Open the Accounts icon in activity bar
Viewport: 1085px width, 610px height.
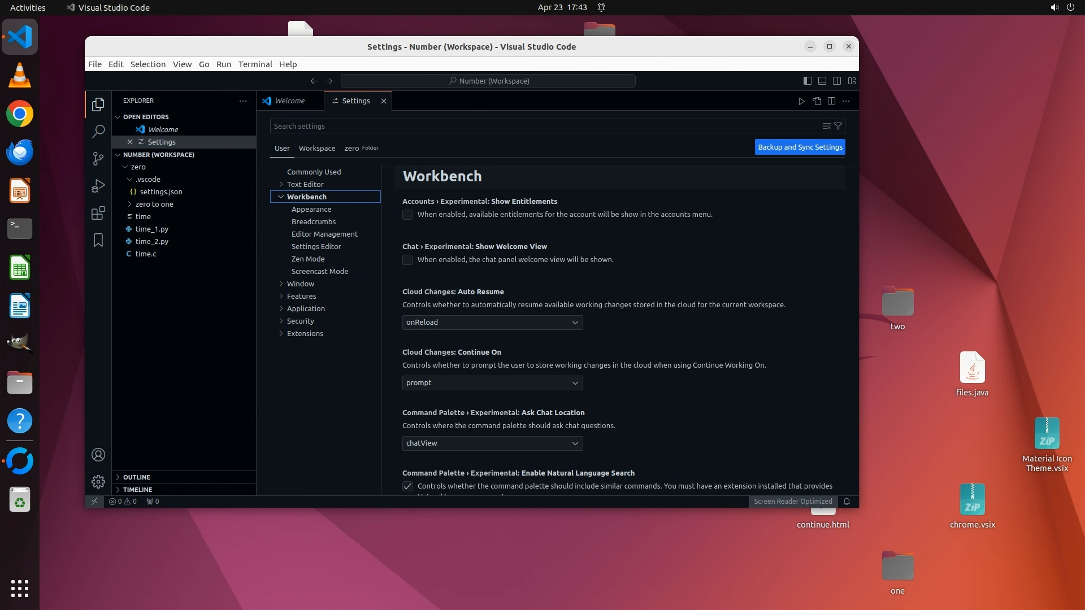click(98, 455)
